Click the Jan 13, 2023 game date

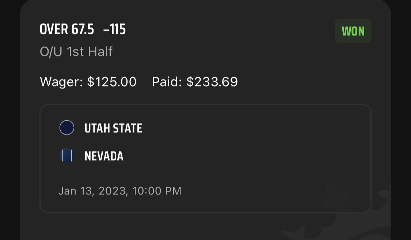coord(93,191)
